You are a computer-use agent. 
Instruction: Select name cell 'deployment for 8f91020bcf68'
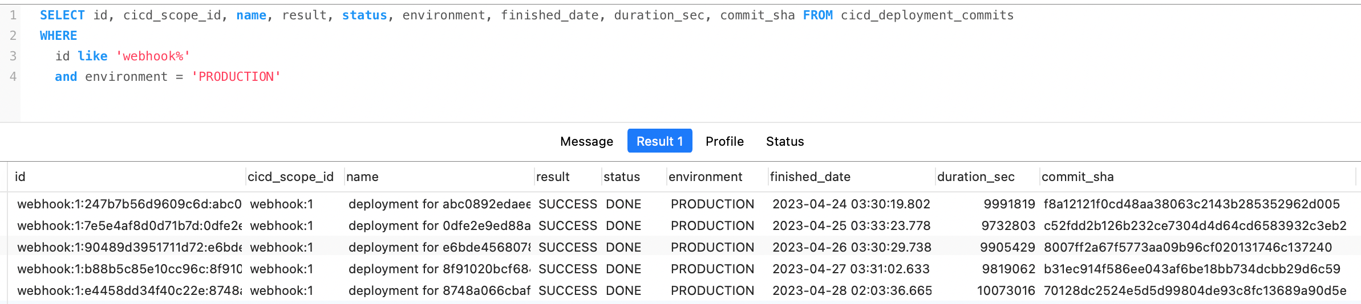[439, 269]
